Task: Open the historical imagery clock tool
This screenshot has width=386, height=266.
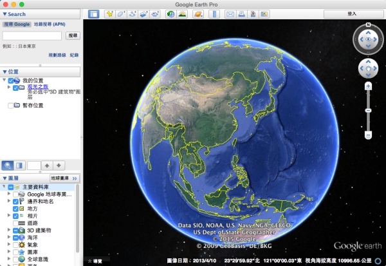Action: 170,14
